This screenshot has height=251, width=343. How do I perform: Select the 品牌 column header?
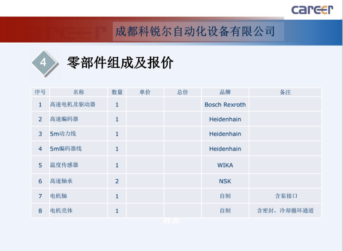coord(225,92)
